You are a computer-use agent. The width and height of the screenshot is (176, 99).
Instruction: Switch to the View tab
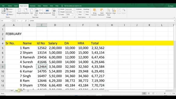[x=51, y=6]
